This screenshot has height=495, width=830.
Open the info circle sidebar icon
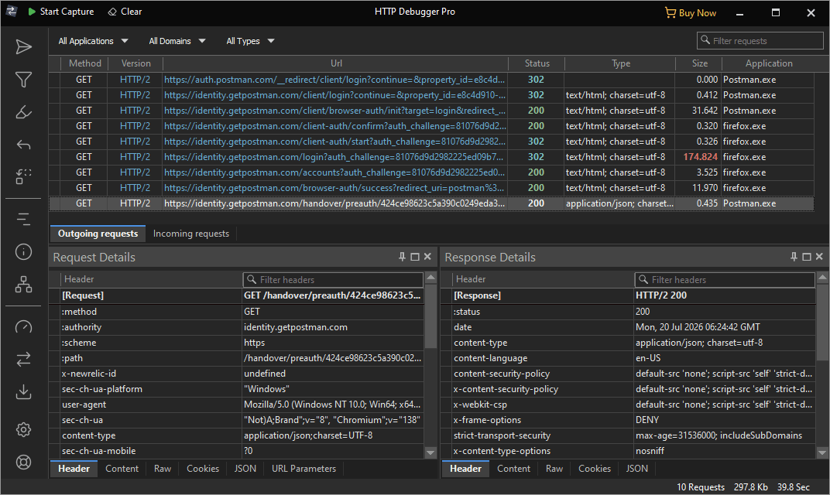tap(23, 251)
